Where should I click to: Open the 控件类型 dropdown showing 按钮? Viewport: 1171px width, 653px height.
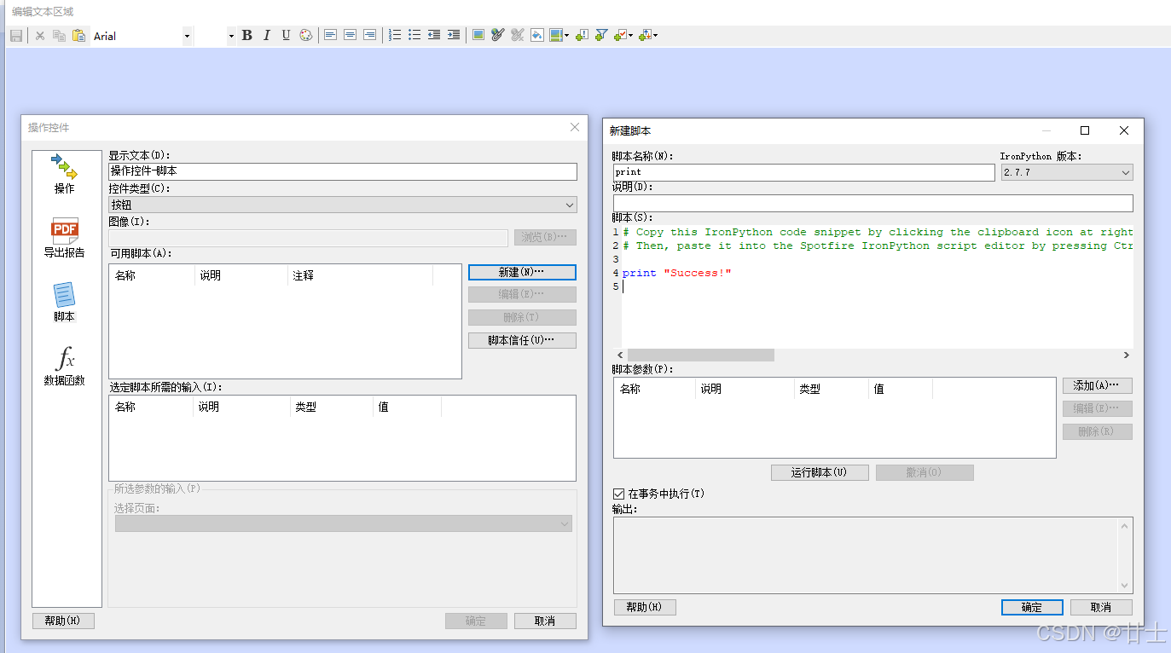[343, 205]
